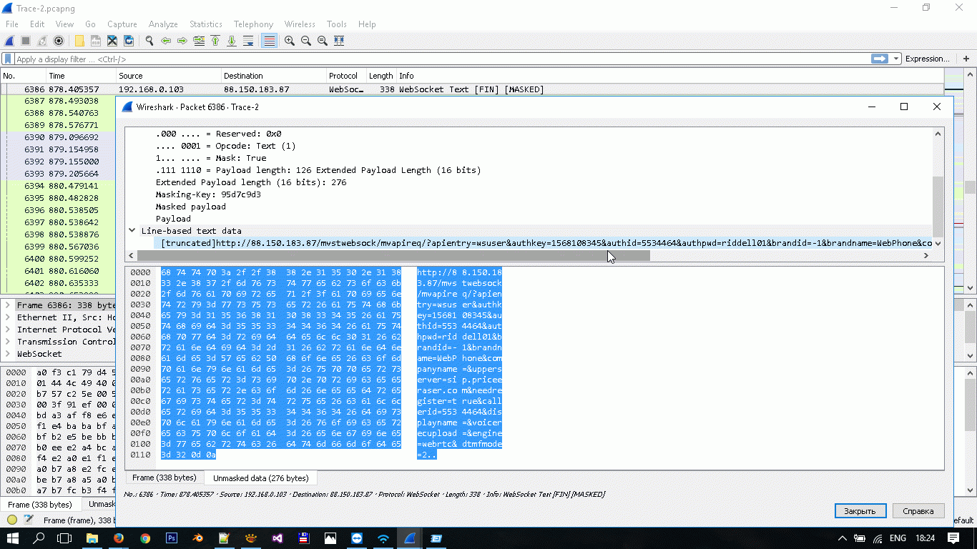Open the File menu
This screenshot has width=977, height=549.
[12, 24]
